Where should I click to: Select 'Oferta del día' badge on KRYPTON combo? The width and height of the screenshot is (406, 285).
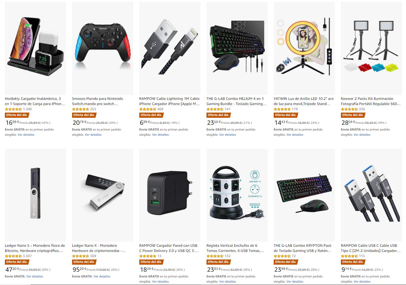[285, 262]
